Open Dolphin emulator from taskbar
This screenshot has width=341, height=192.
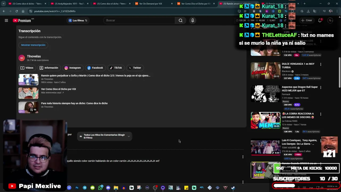click(202, 188)
